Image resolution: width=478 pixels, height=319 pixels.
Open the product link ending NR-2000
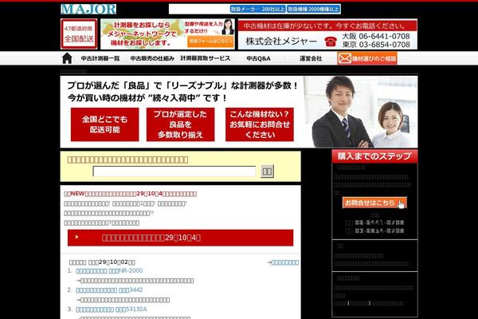(109, 271)
